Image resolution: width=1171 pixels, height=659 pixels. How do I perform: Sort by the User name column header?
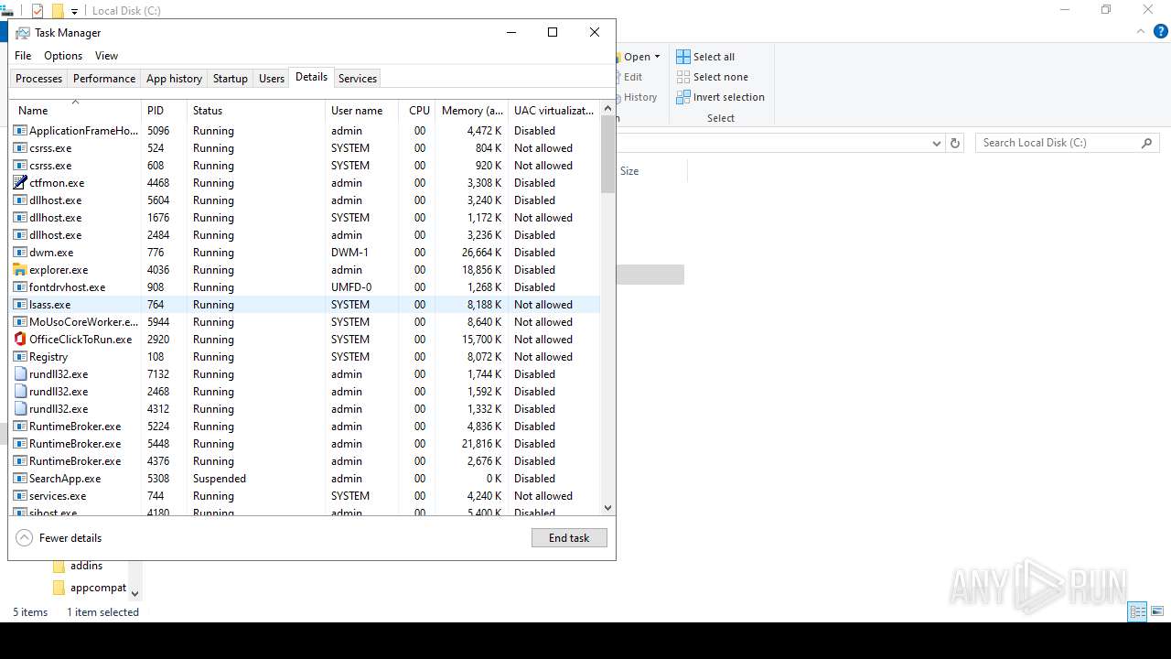(362, 111)
